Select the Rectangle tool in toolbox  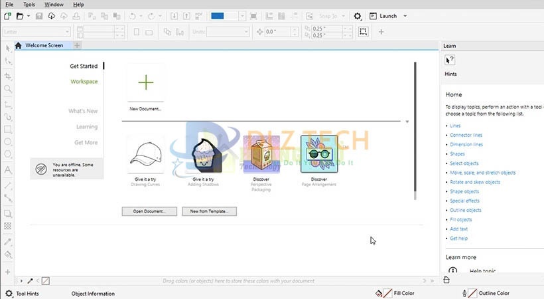8,130
